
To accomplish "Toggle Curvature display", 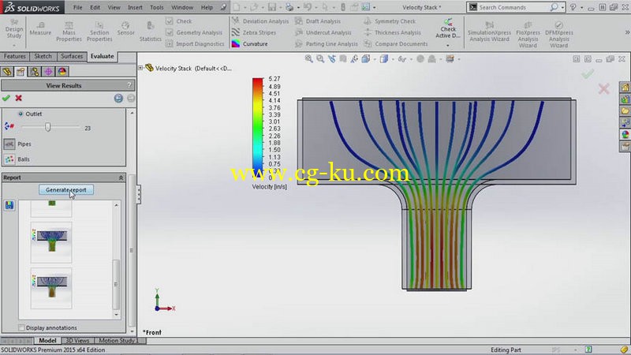I will point(250,43).
